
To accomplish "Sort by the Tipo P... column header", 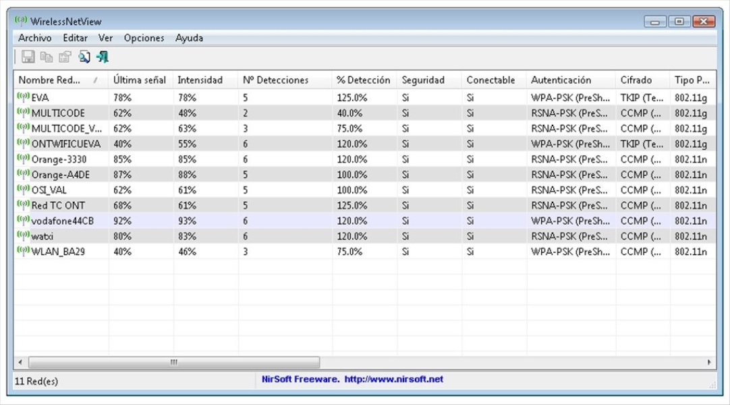I will click(x=693, y=80).
